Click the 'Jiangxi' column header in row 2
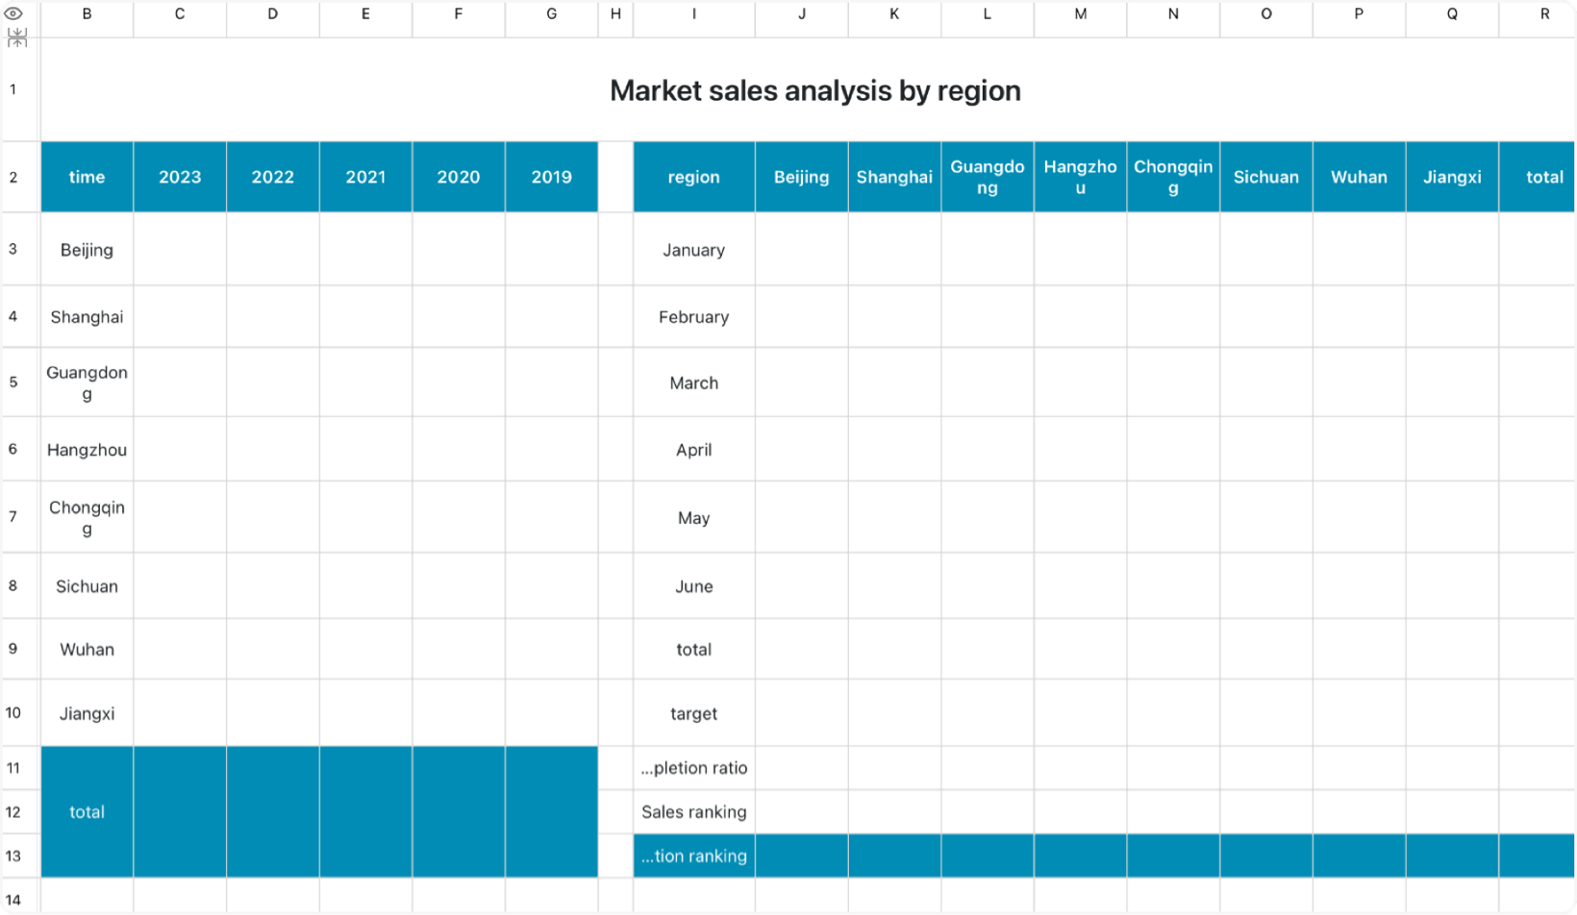1577x915 pixels. [x=1452, y=177]
